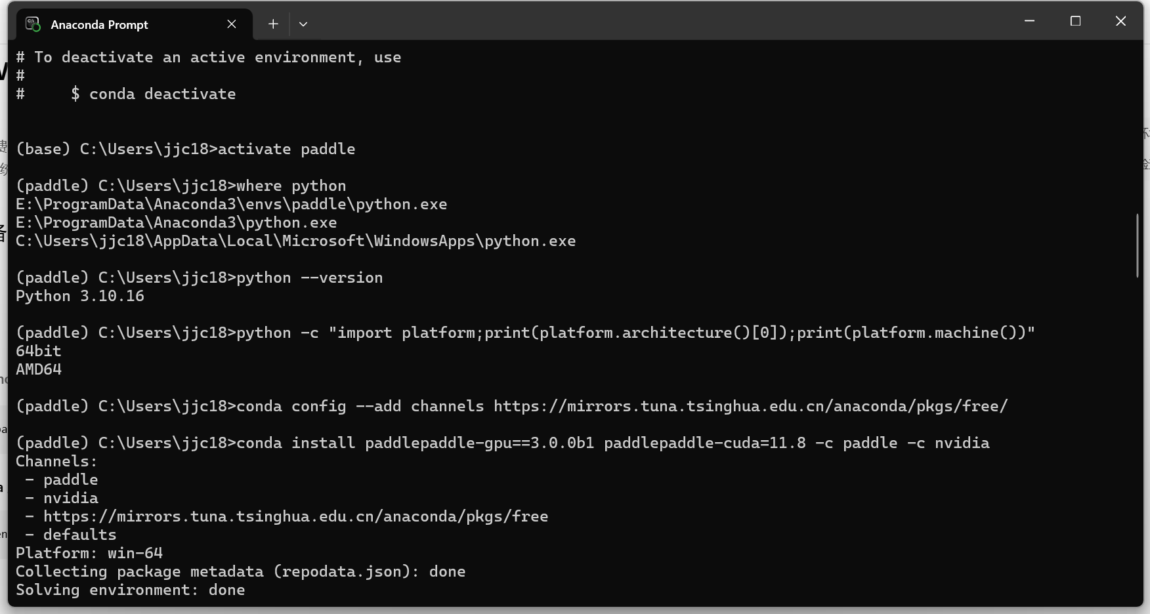This screenshot has height=614, width=1150.
Task: Click the envs\paddle\python.exe path line
Action: pyautogui.click(x=231, y=204)
